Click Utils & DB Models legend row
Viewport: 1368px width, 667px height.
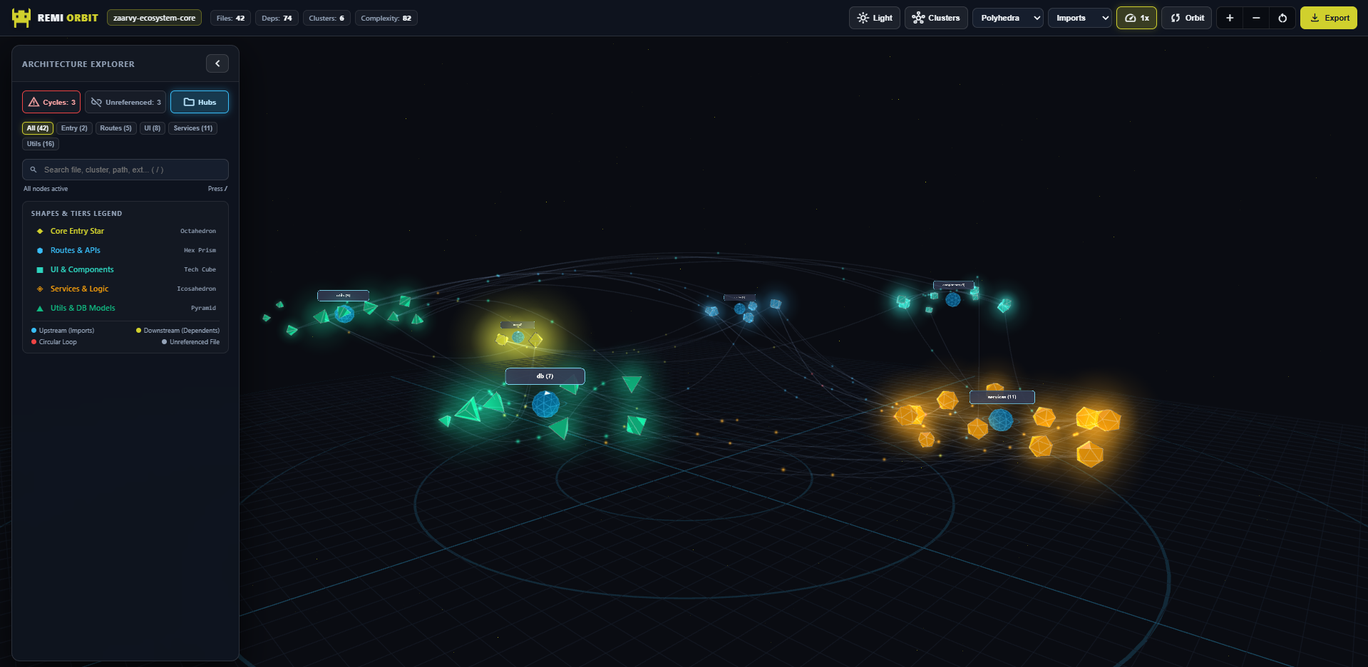tap(125, 308)
